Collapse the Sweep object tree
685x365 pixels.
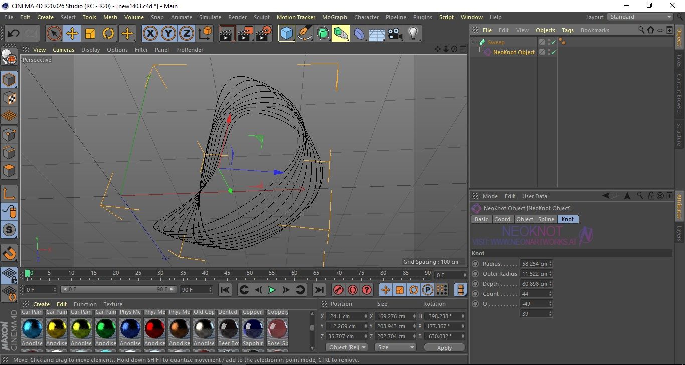tap(474, 42)
